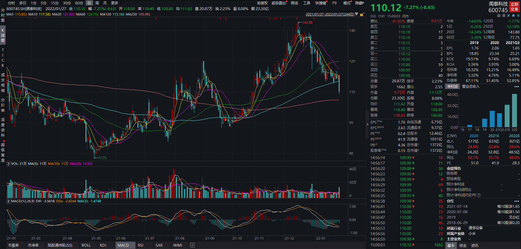521x249 pixels.
Task: Open 超级复盘 in the side bar
Action: click(x=3, y=152)
